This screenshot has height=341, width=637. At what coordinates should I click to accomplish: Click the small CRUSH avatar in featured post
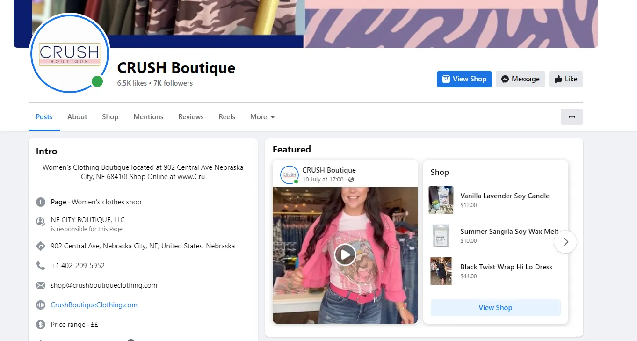pos(289,174)
